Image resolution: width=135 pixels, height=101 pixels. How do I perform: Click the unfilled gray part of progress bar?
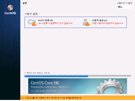109,76
